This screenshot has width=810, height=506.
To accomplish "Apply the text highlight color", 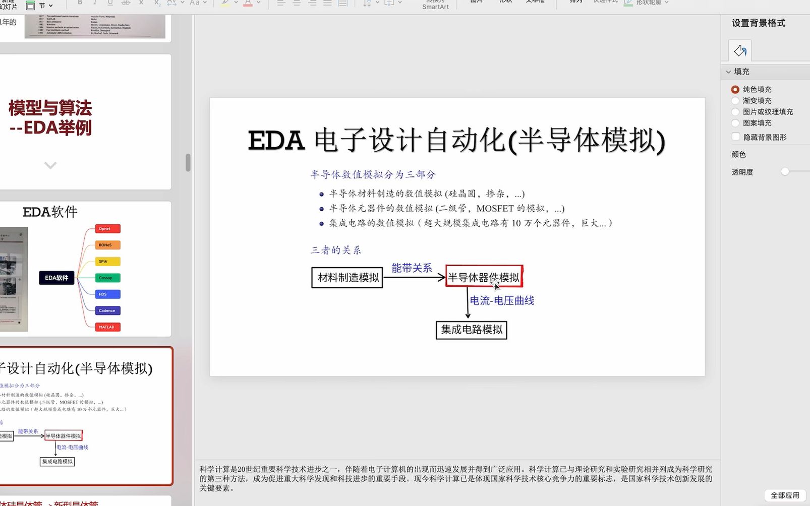I will click(x=225, y=3).
